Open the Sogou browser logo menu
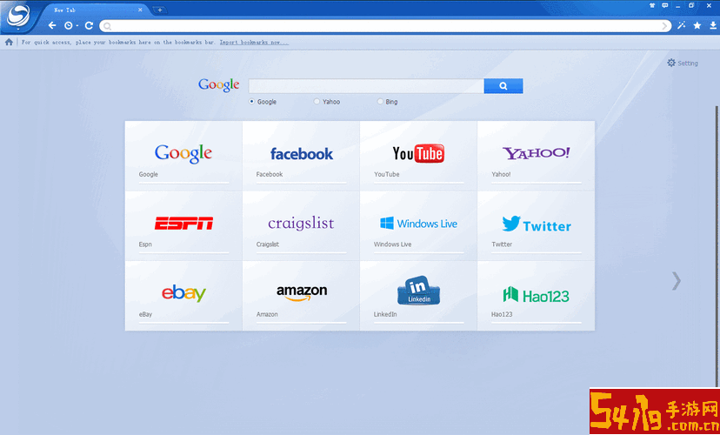This screenshot has height=435, width=720. 17,17
